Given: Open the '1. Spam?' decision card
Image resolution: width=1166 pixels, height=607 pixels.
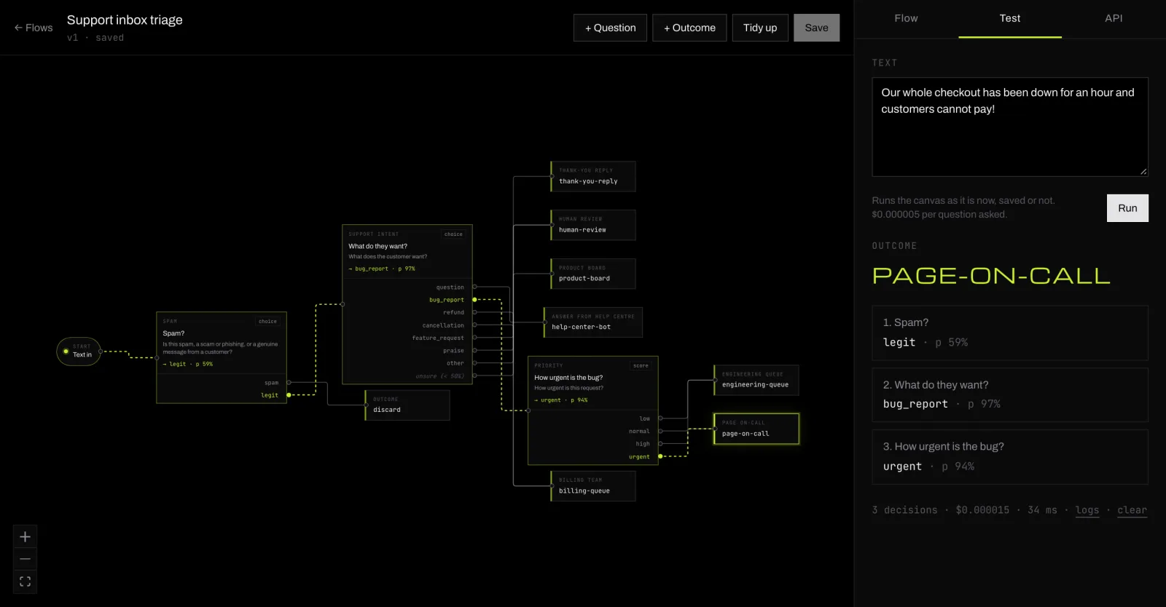Looking at the screenshot, I should 1009,333.
